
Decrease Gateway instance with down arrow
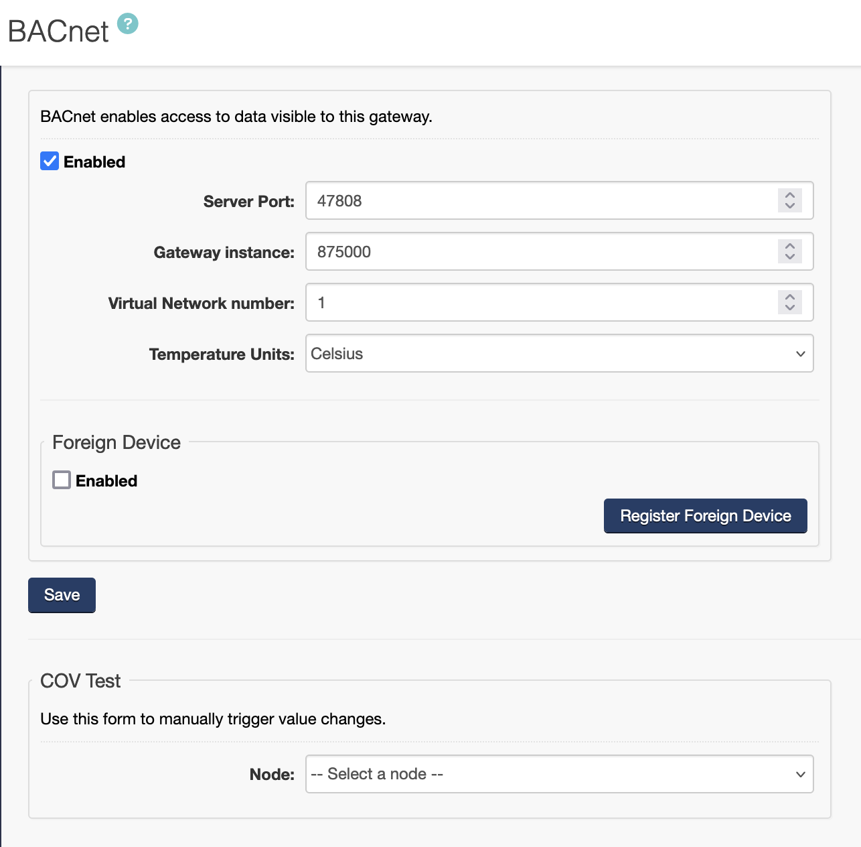click(x=790, y=257)
